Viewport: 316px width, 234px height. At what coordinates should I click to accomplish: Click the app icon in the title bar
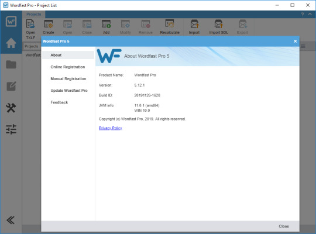6,5
